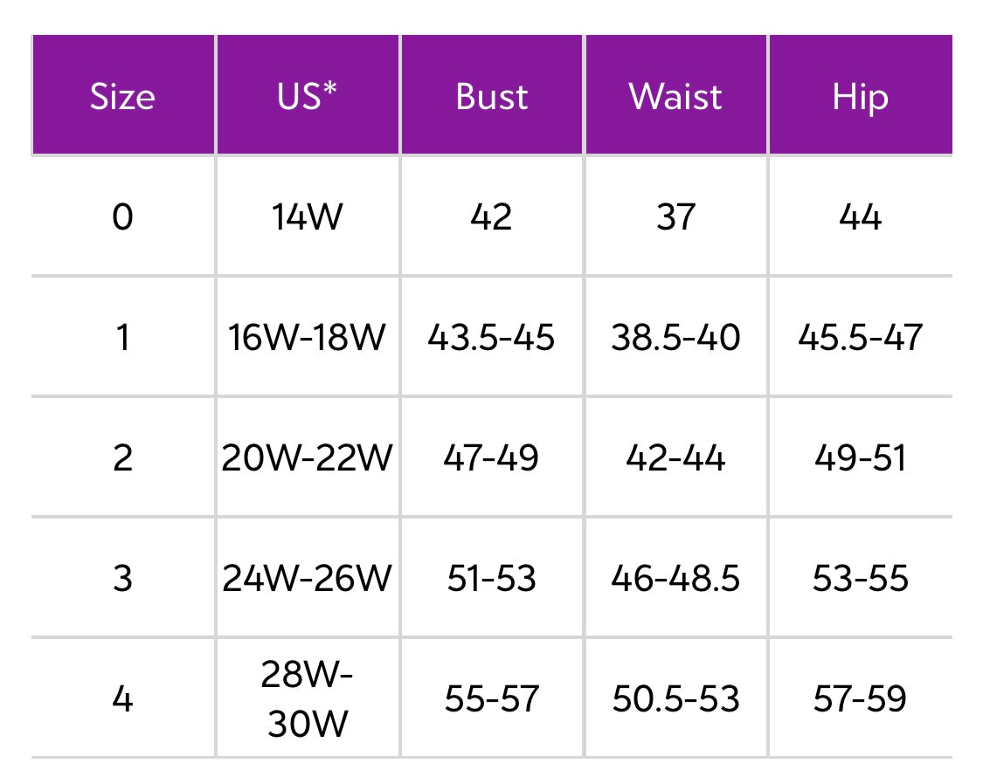983x770 pixels.
Task: Click the Size column header
Action: (122, 96)
